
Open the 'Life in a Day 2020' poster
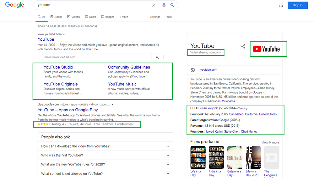click(253, 157)
